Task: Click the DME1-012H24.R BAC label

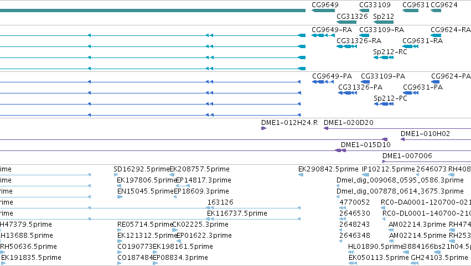Action: [x=289, y=123]
